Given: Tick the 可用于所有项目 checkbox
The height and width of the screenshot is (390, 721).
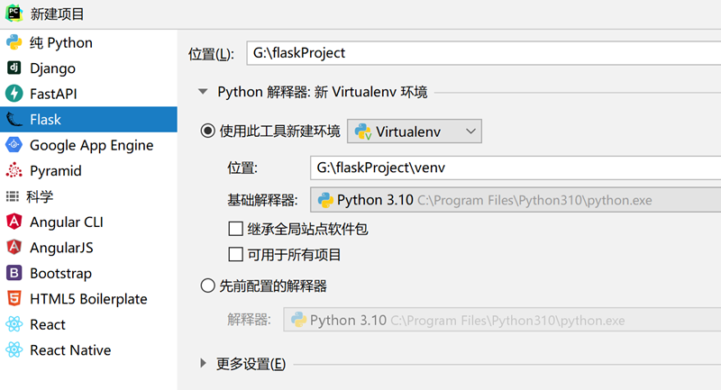Looking at the screenshot, I should click(x=236, y=254).
